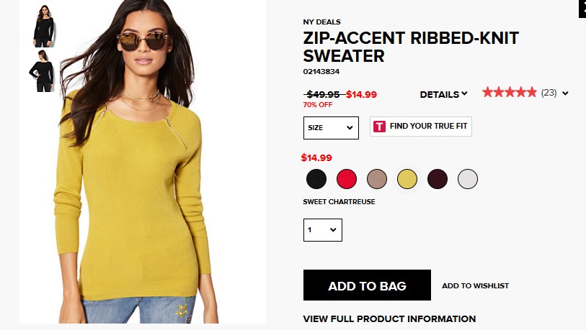The height and width of the screenshot is (330, 586).
Task: Open the SIZE dropdown
Action: (x=331, y=128)
